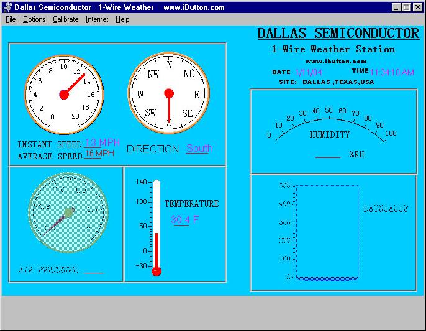Minimize the weather station window
Screen dimensions: 426x331
[x=396, y=7]
